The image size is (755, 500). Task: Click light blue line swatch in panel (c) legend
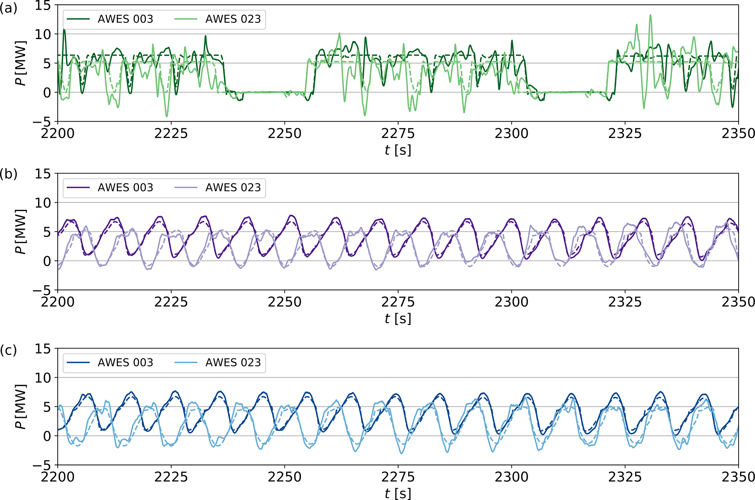click(x=186, y=363)
